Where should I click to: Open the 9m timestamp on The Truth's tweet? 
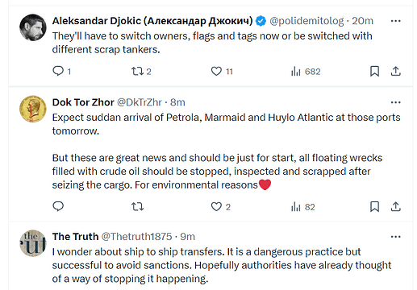tap(187, 237)
